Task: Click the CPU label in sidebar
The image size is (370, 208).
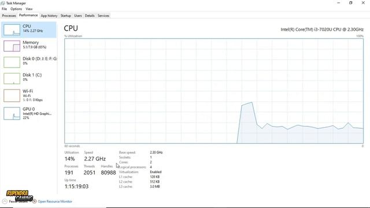Action: click(x=27, y=26)
